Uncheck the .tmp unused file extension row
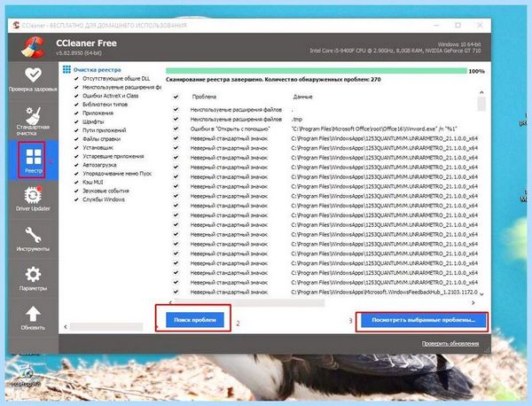The image size is (532, 406). pos(176,119)
